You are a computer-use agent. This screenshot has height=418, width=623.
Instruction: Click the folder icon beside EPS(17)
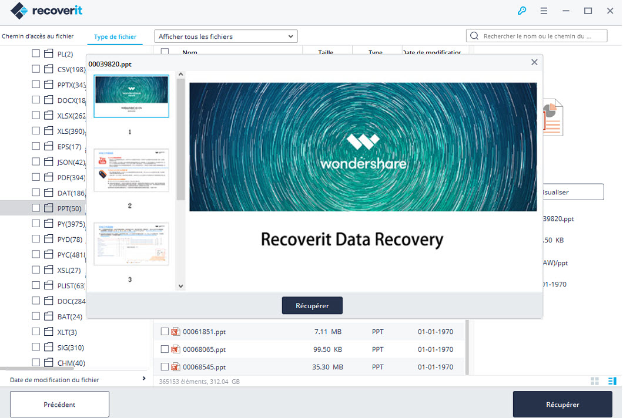[48, 147]
